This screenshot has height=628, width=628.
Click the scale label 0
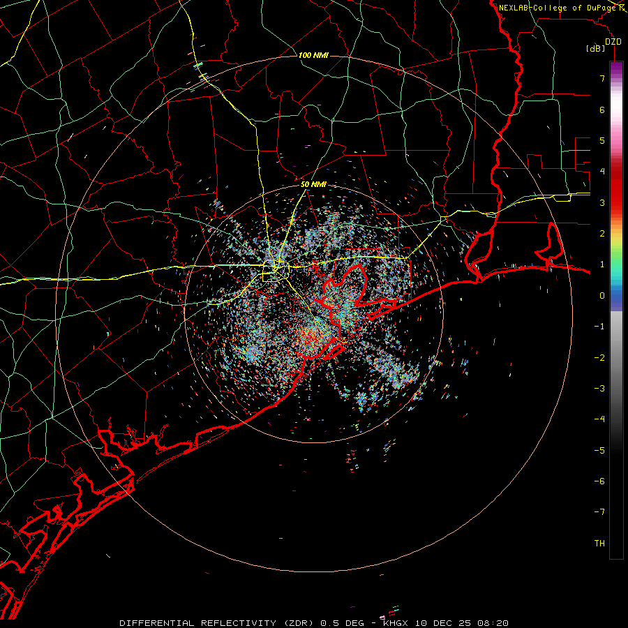pyautogui.click(x=602, y=296)
